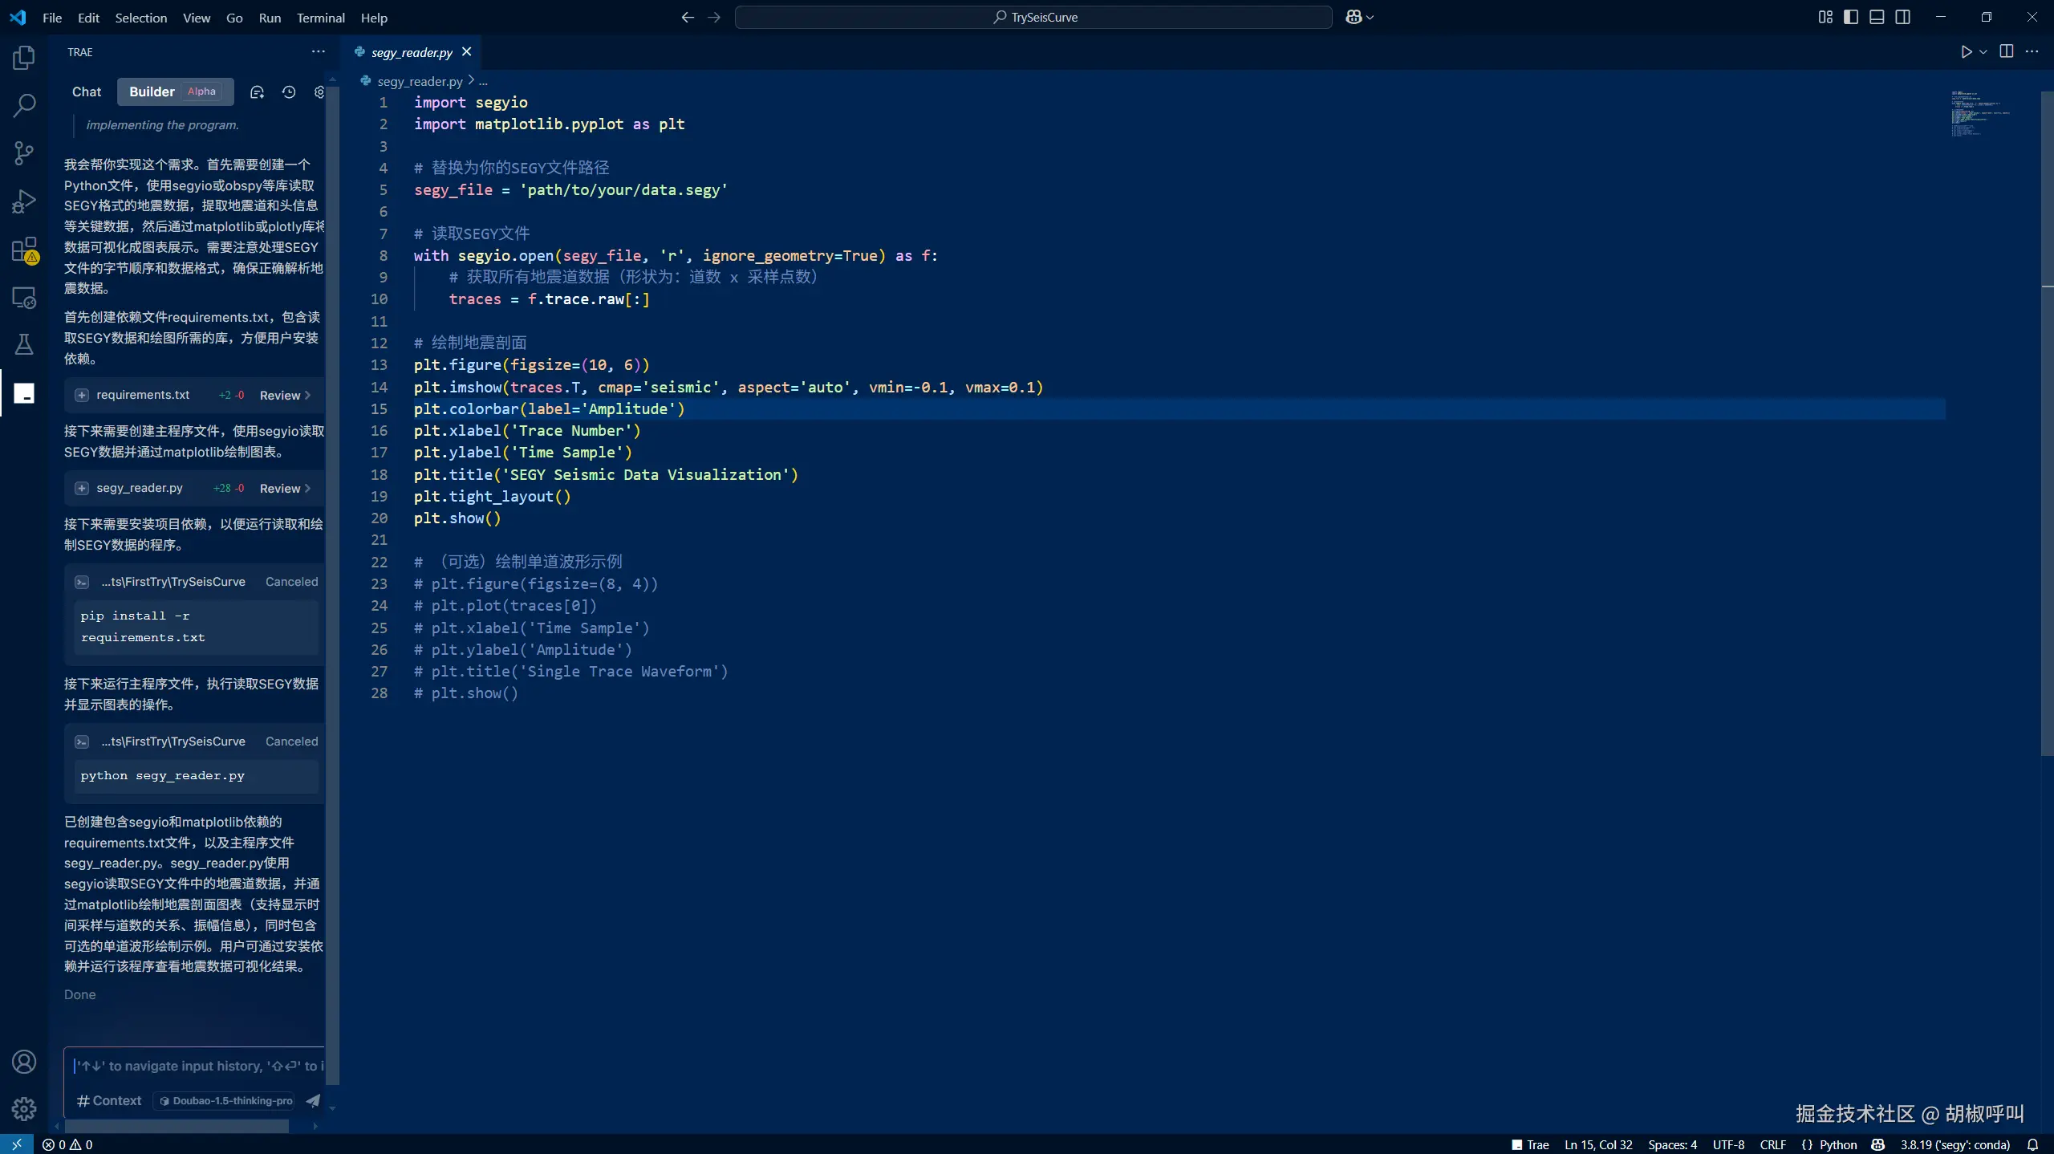The width and height of the screenshot is (2054, 1154).
Task: Open the Search view in activity bar
Action: coord(24,105)
